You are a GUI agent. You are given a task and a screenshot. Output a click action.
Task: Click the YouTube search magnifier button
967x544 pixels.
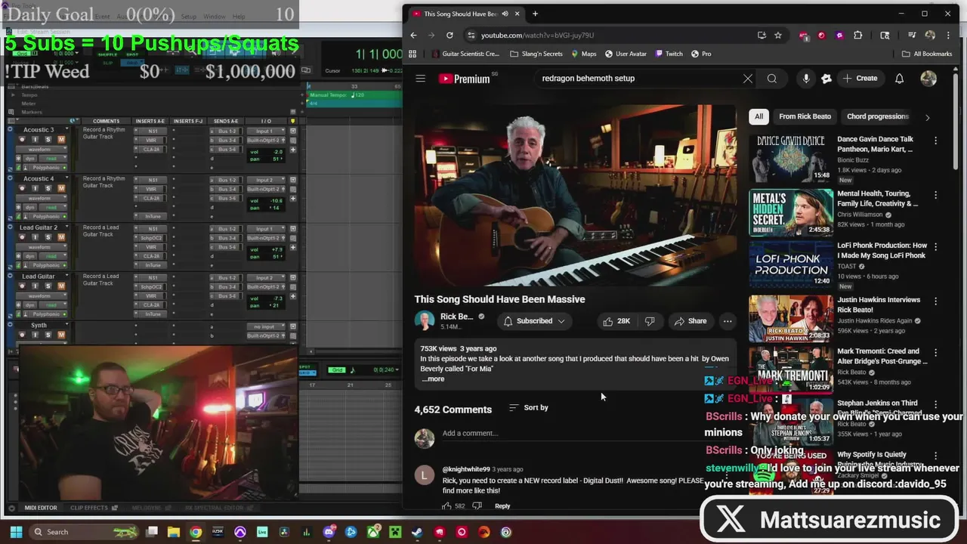[x=772, y=79]
